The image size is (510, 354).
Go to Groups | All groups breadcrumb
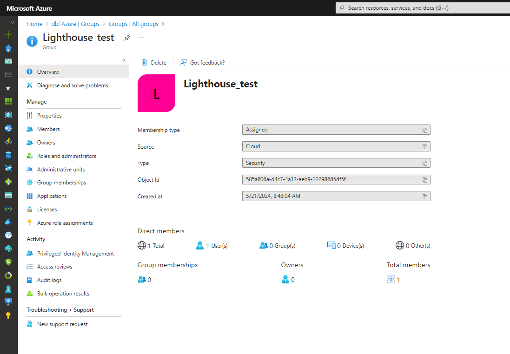pyautogui.click(x=133, y=24)
